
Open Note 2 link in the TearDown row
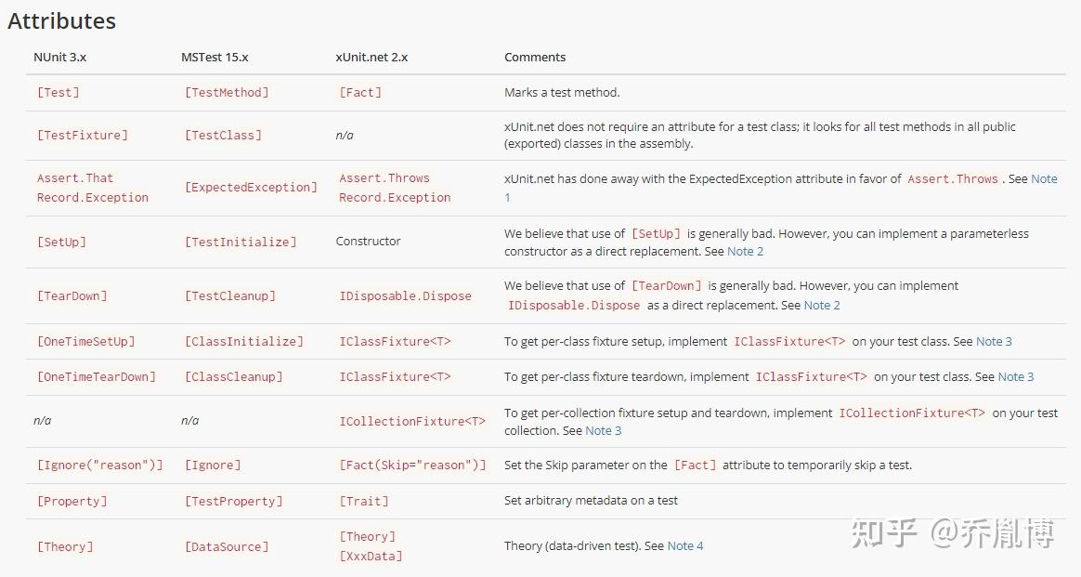click(822, 306)
